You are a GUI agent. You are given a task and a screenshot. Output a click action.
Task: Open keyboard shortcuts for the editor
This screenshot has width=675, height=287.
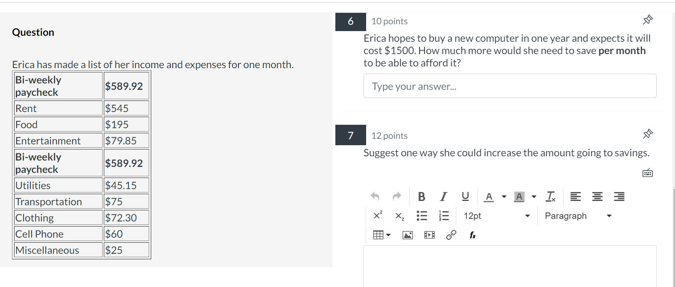[648, 172]
